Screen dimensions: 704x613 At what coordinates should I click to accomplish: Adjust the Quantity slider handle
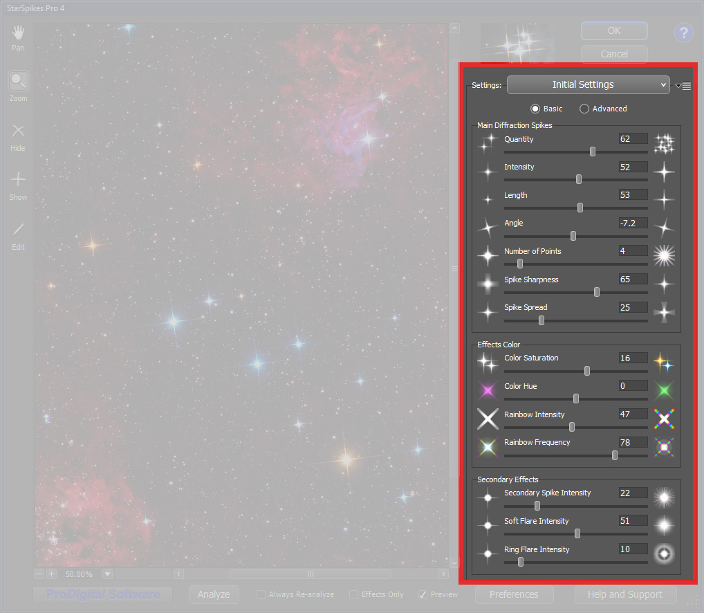[x=593, y=152]
